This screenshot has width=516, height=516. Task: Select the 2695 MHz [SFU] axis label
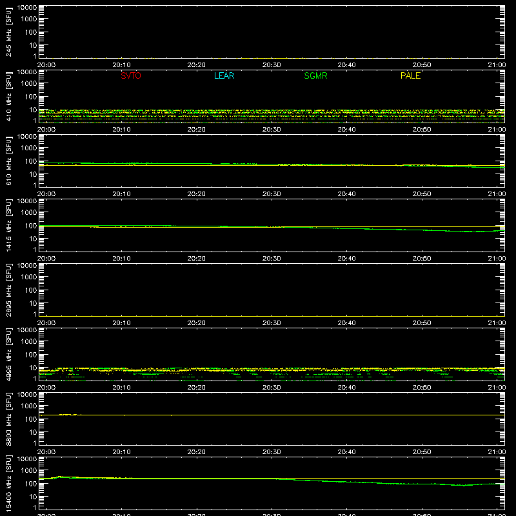(9, 290)
